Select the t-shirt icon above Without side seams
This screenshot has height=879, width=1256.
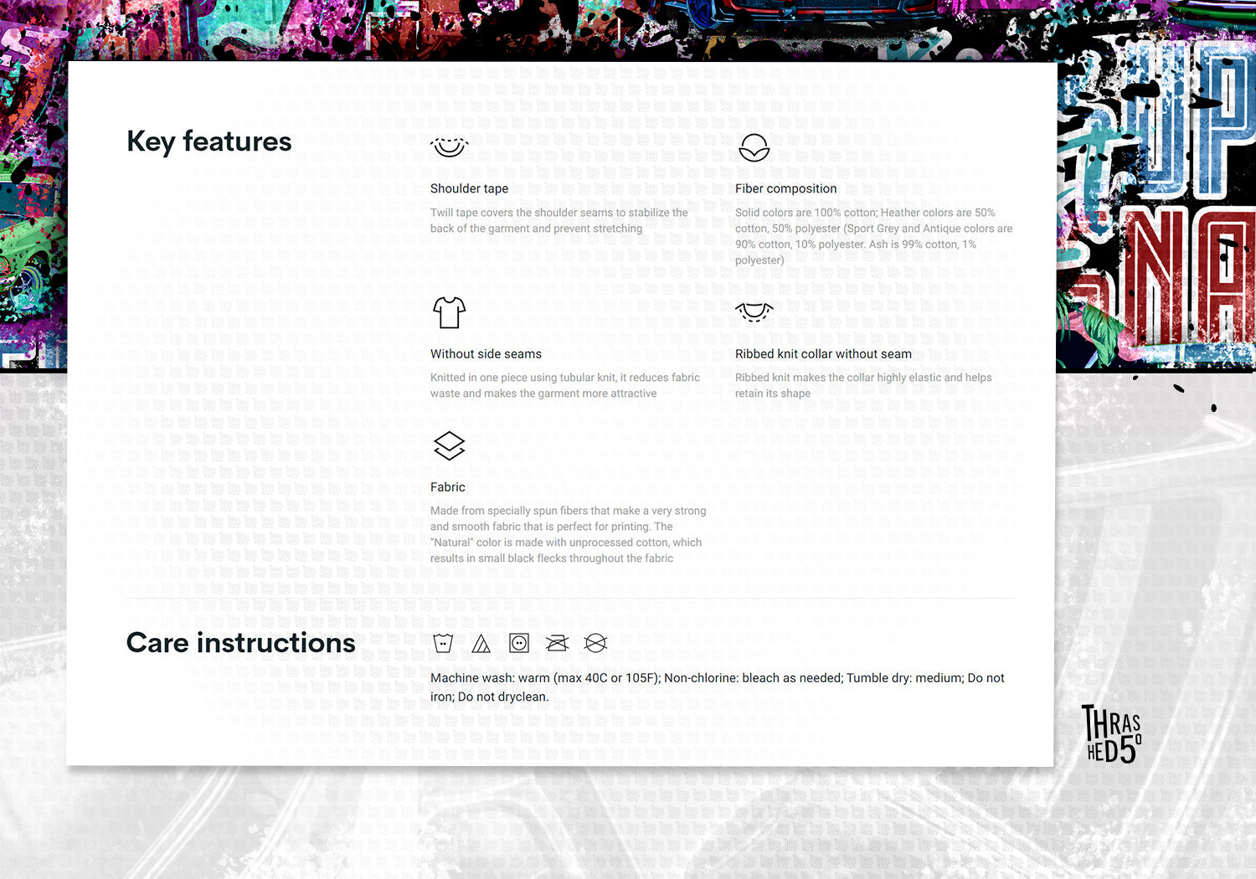(449, 313)
